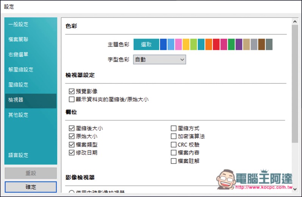Open the 壓縮設定 section
This screenshot has width=302, height=197.
[31, 85]
